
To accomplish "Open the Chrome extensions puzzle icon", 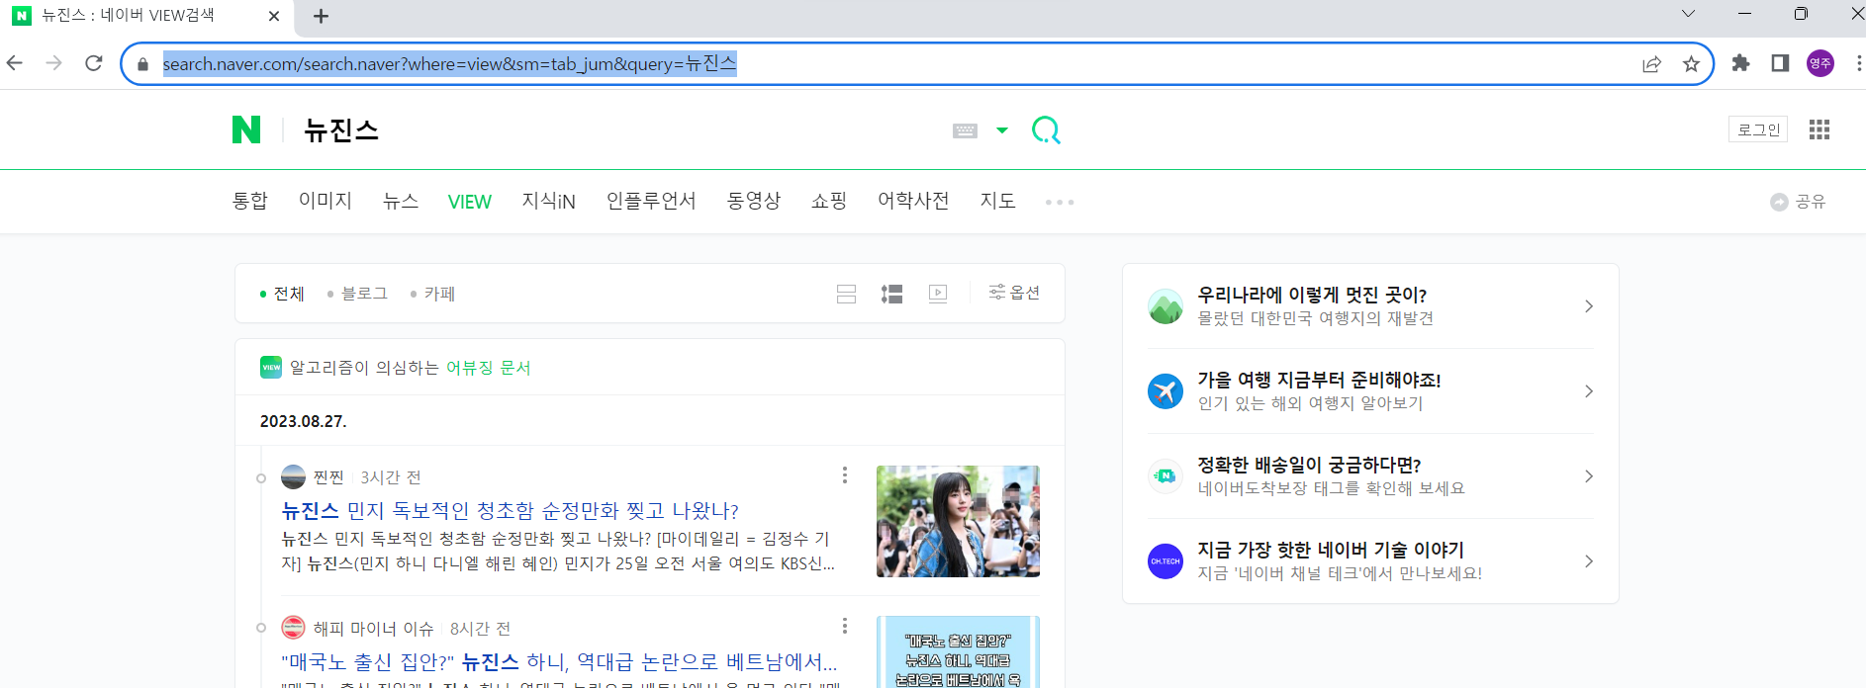I will pos(1740,63).
